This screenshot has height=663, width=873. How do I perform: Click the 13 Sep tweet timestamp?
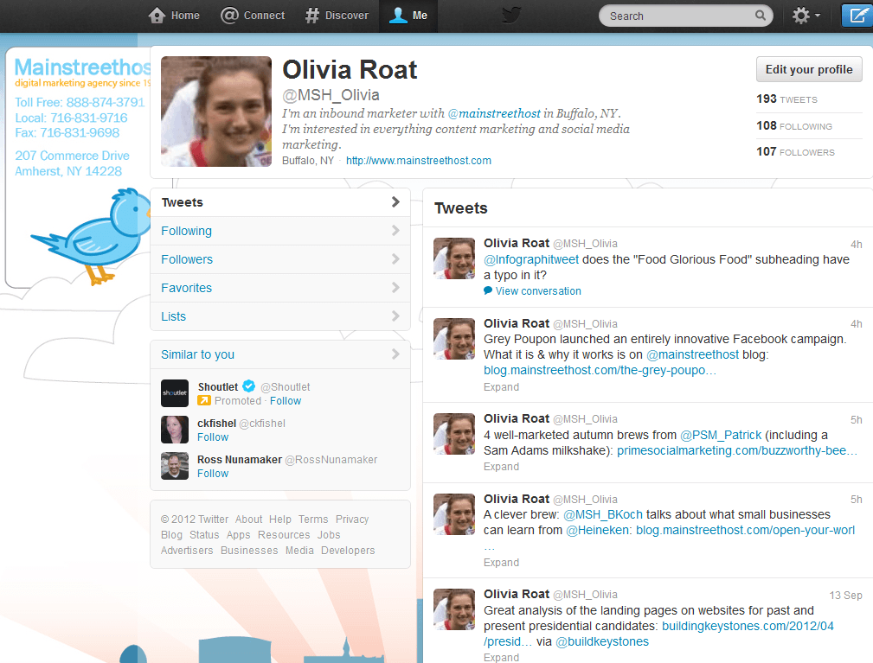click(x=845, y=595)
